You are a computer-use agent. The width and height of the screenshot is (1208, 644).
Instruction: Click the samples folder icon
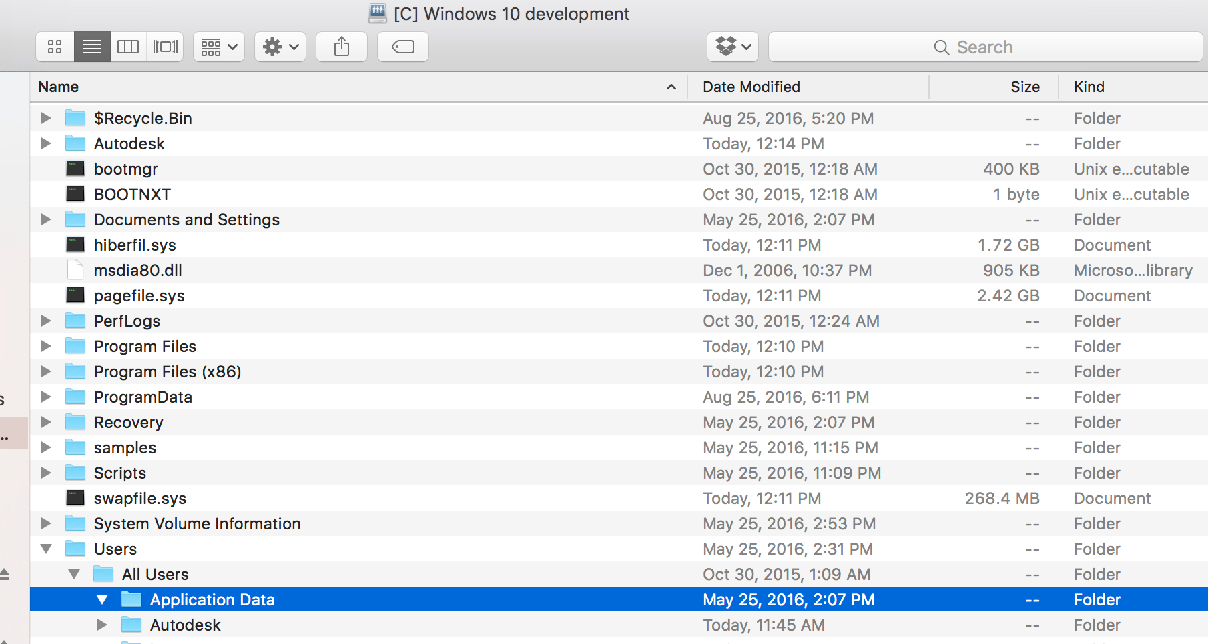[75, 447]
